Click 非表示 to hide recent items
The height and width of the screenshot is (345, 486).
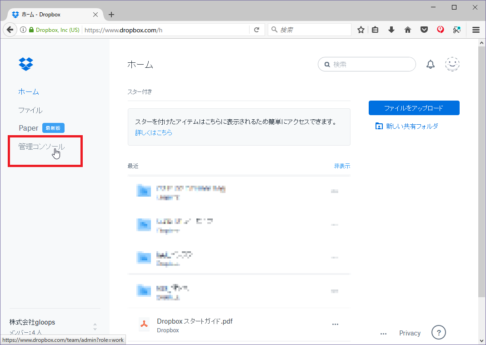pyautogui.click(x=342, y=166)
